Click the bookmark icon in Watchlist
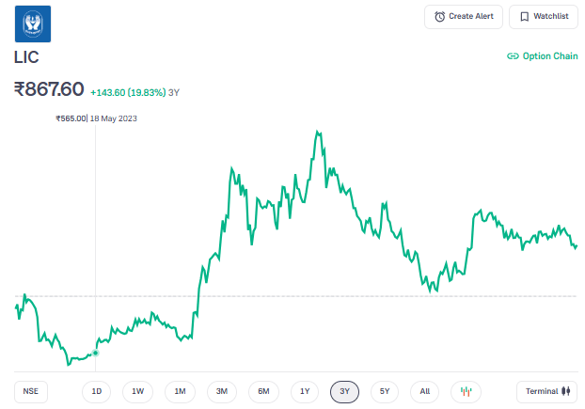585x409 pixels. click(524, 17)
